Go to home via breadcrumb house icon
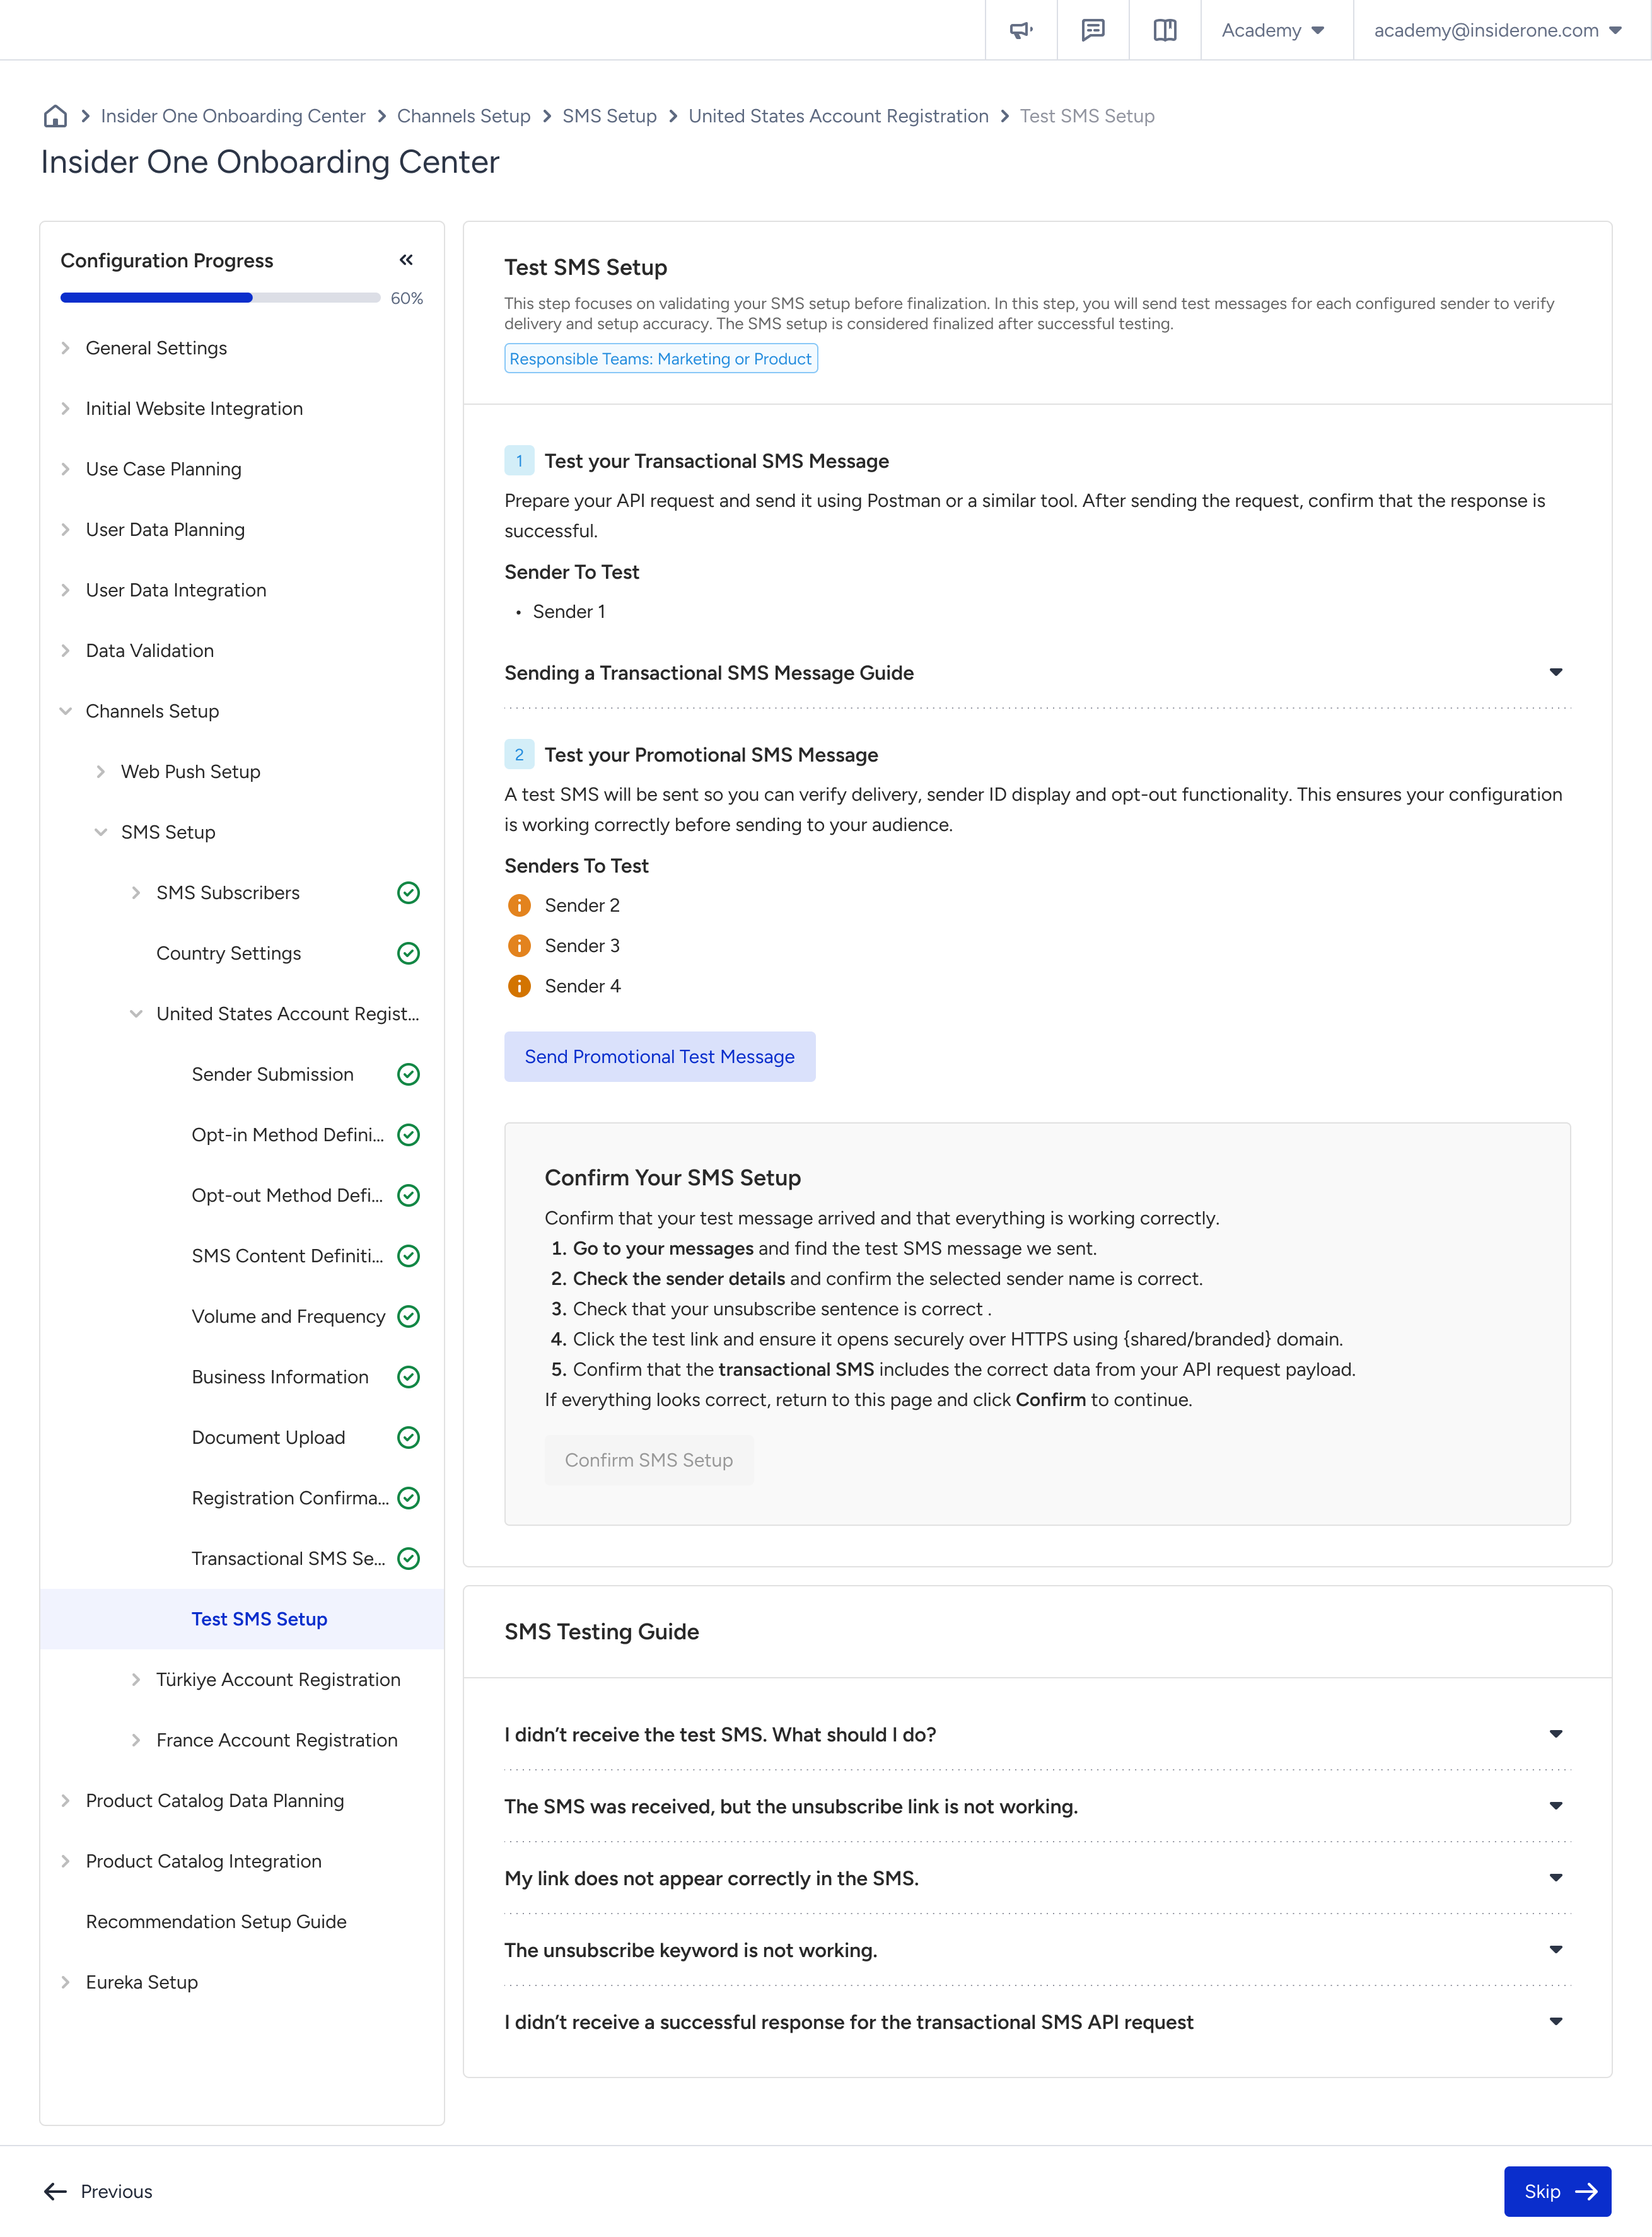 coord(55,116)
